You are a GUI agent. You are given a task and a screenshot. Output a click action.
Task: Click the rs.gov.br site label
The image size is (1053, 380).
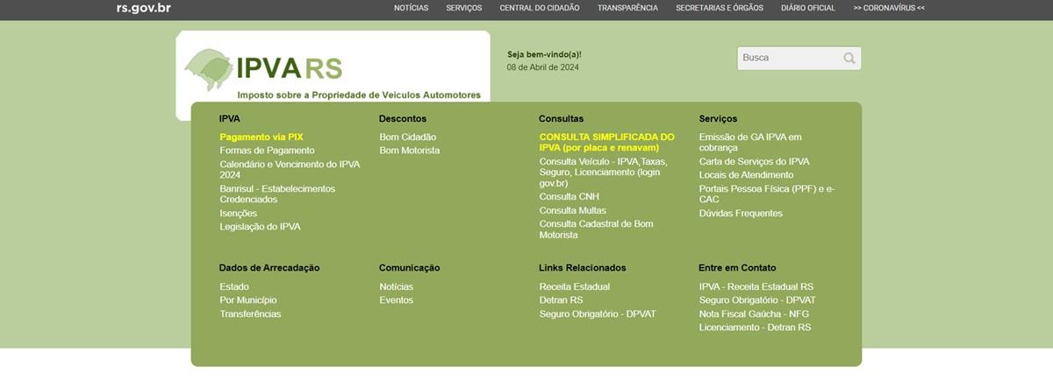tap(143, 8)
